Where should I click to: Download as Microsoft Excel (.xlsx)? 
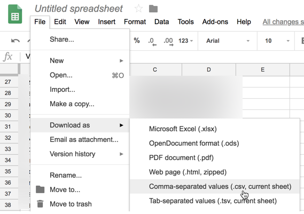(215, 129)
